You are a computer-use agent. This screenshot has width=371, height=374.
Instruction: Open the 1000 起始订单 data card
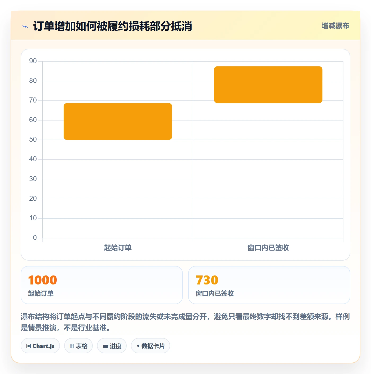point(102,285)
